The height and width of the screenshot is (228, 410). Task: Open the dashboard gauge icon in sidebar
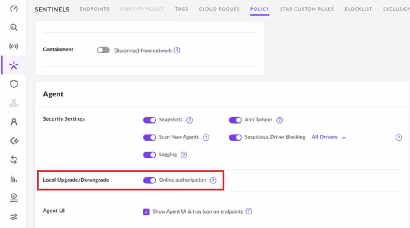point(14,8)
